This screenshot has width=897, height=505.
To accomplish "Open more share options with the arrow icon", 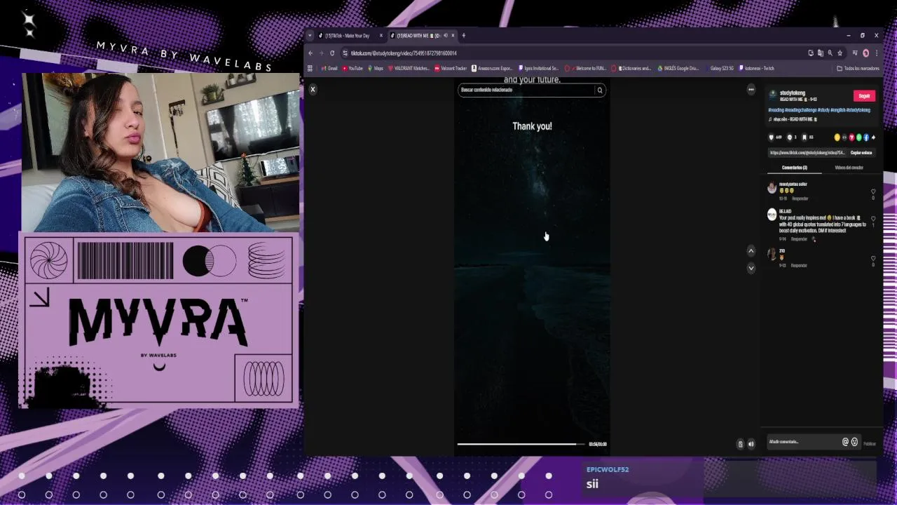I will point(873,137).
